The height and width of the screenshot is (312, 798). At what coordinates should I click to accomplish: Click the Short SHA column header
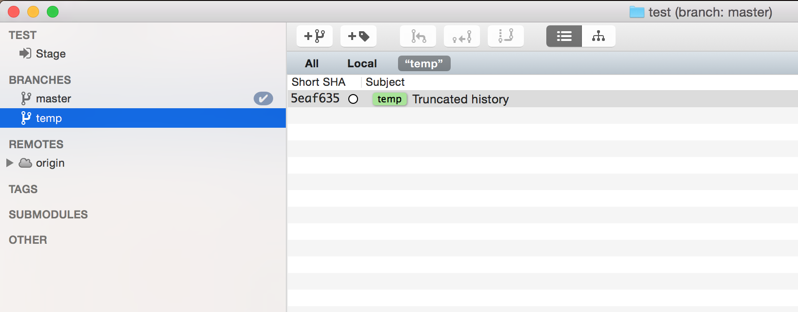click(319, 82)
